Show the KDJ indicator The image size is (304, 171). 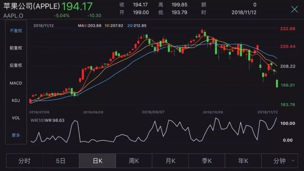16,100
